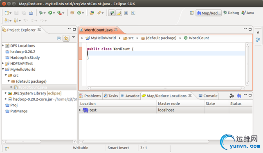Switch to the Debug perspective
The width and height of the screenshot is (263, 153).
point(231,13)
